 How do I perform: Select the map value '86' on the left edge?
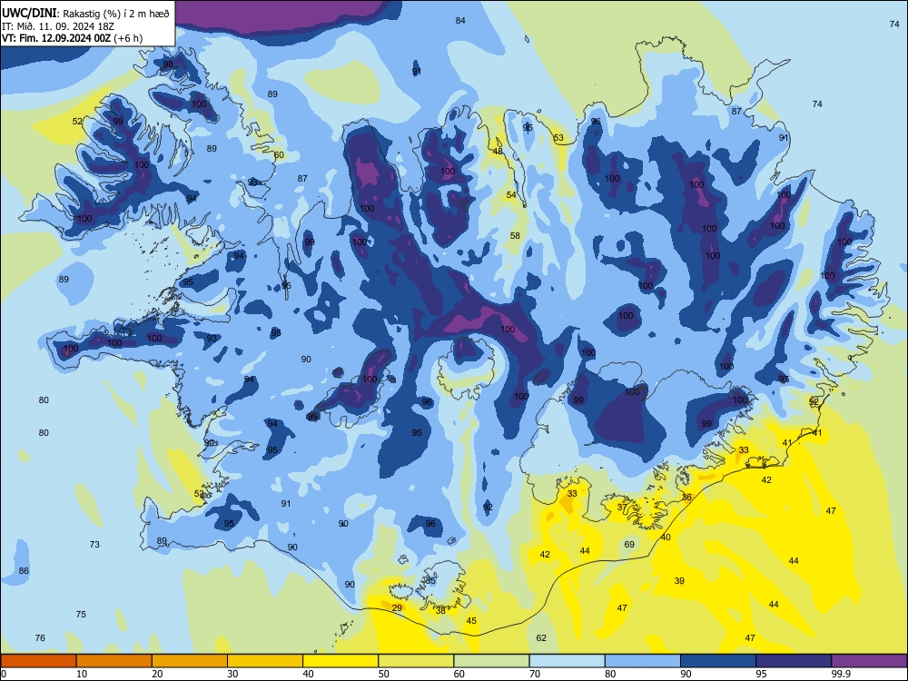[24, 571]
